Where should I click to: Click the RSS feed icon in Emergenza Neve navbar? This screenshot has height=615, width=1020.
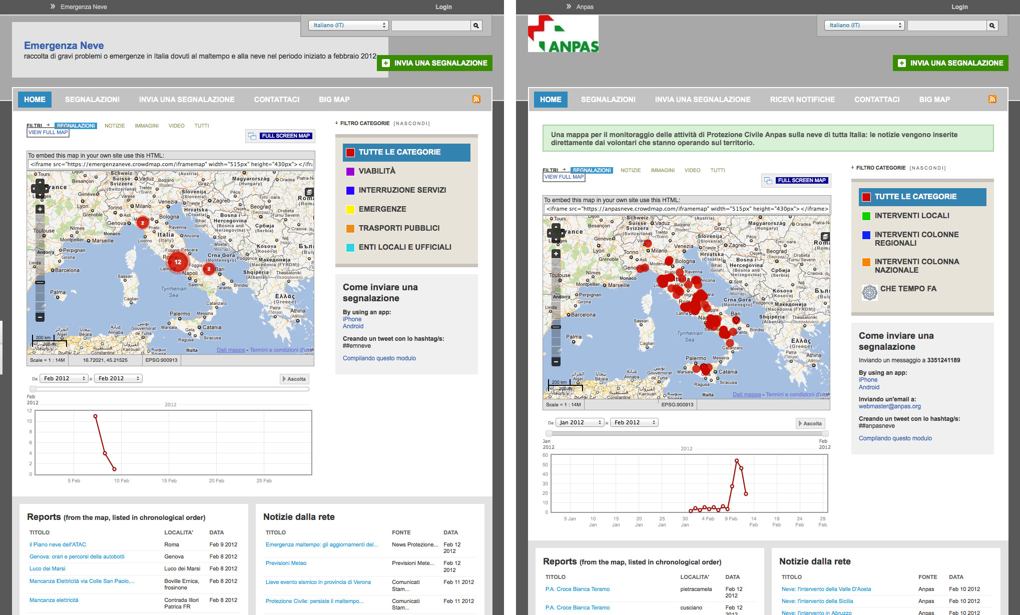(x=476, y=99)
